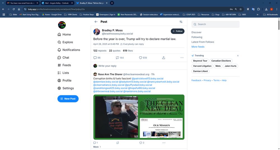280x150 pixels.
Task: Open the Home page from sidebar
Action: tap(64, 35)
